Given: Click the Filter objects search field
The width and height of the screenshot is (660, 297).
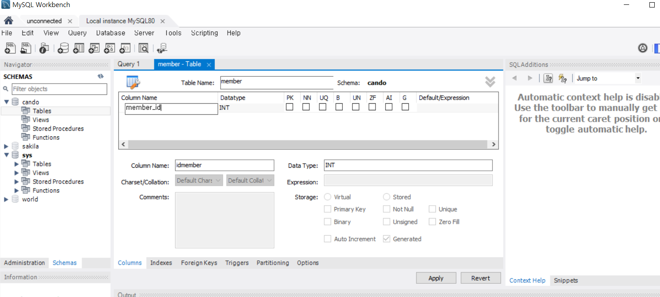Looking at the screenshot, I should click(x=59, y=89).
